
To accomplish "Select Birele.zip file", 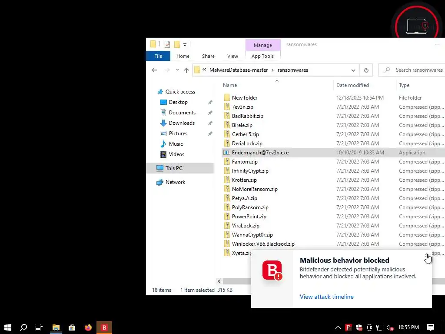I will 242,125.
